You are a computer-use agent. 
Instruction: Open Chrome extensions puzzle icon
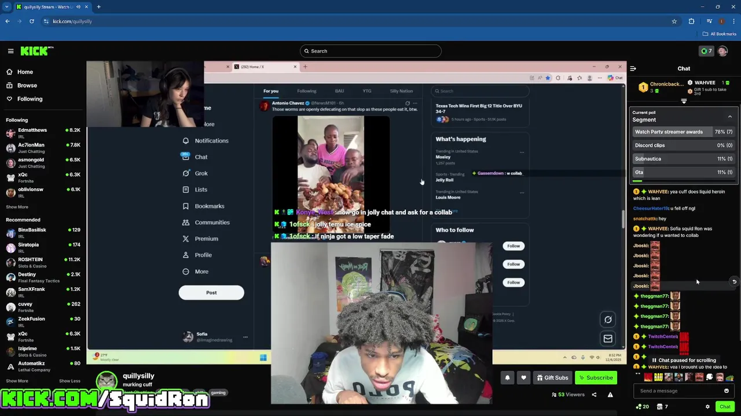coord(691,21)
